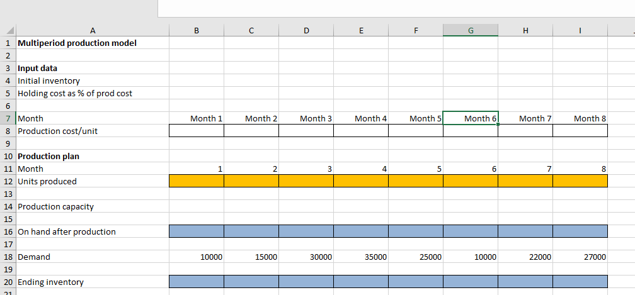Select 'Production cost/unit' label cell
This screenshot has height=295, width=635.
click(x=93, y=131)
